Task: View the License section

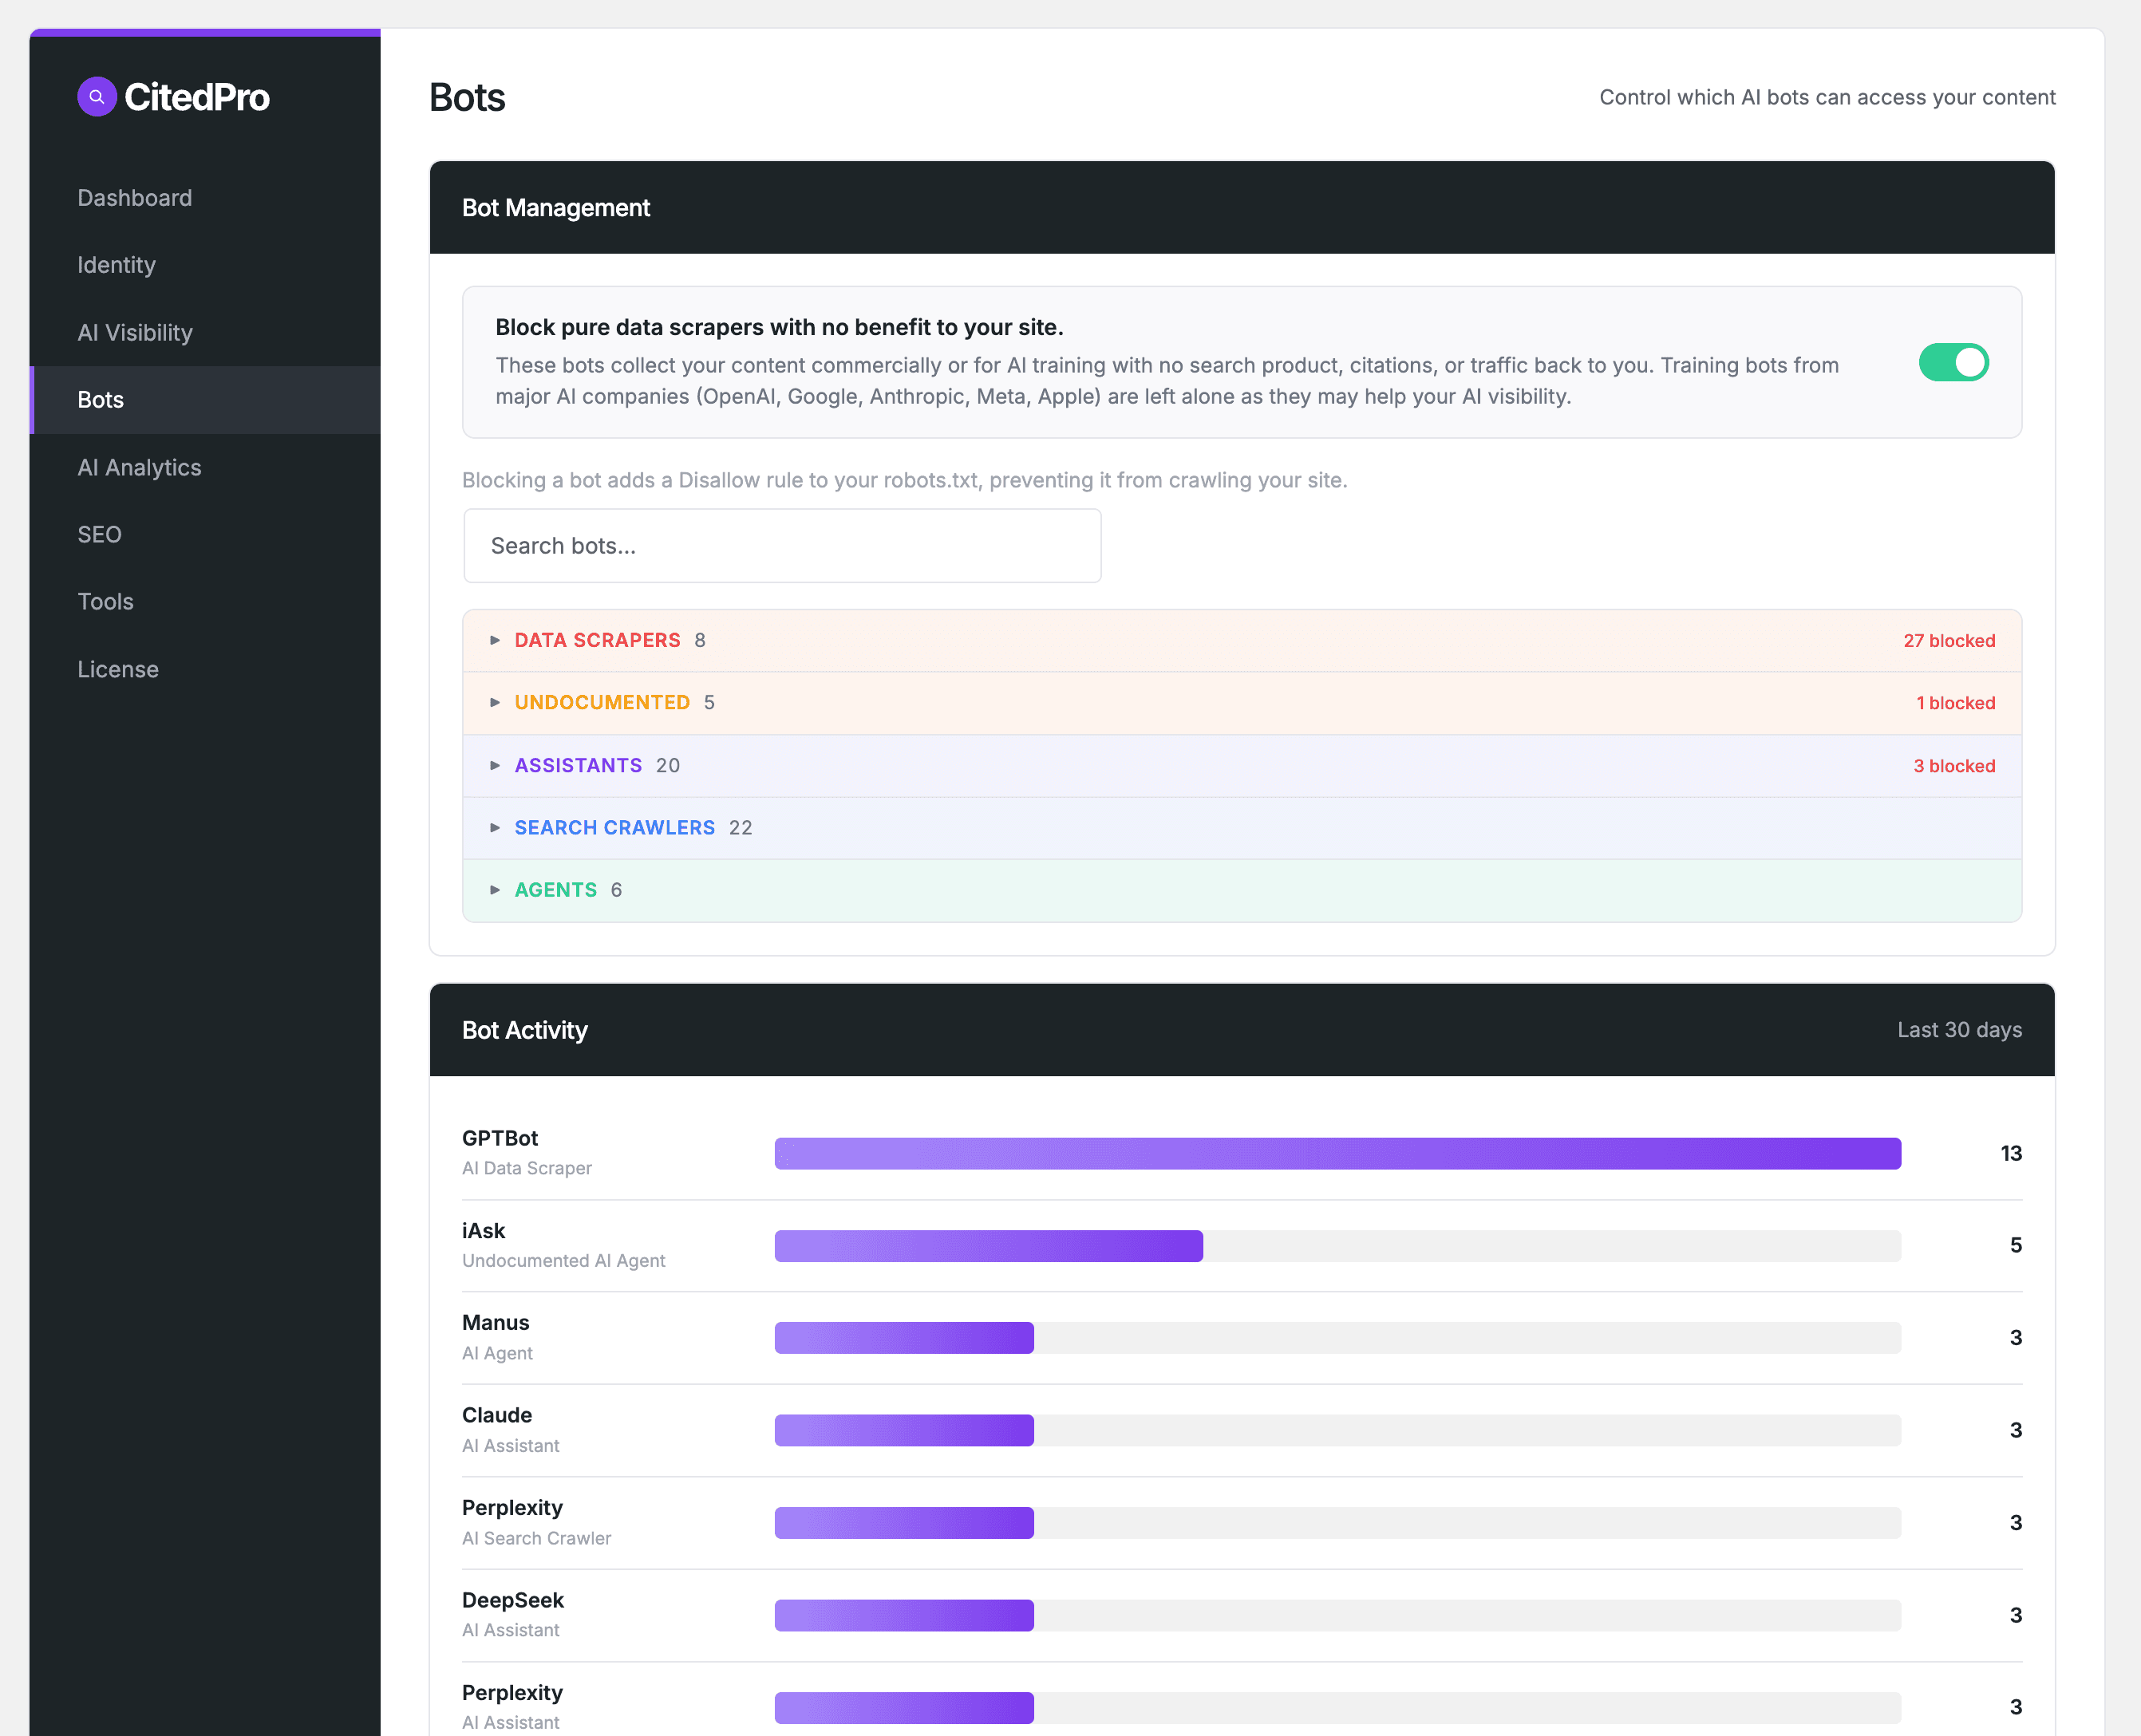Action: (x=118, y=669)
